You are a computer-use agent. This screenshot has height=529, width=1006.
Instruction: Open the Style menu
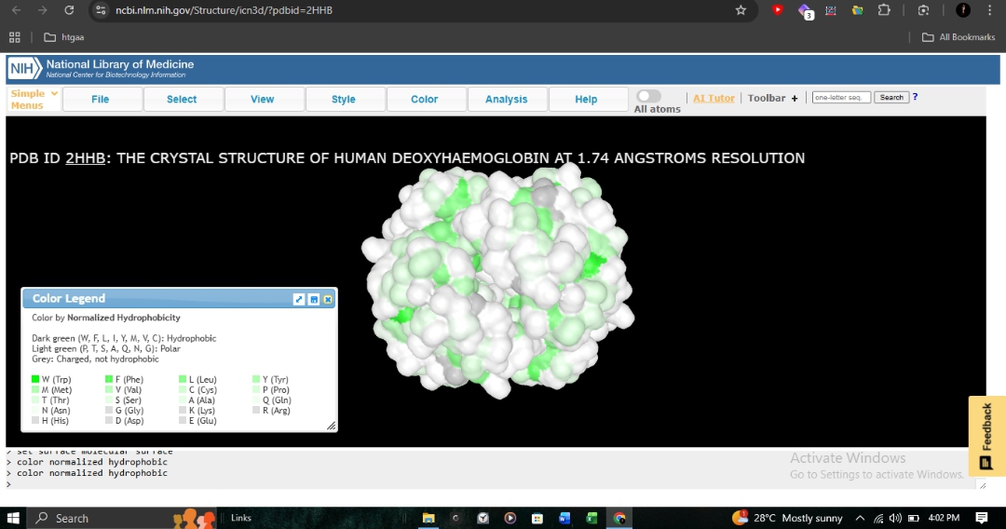tap(343, 100)
